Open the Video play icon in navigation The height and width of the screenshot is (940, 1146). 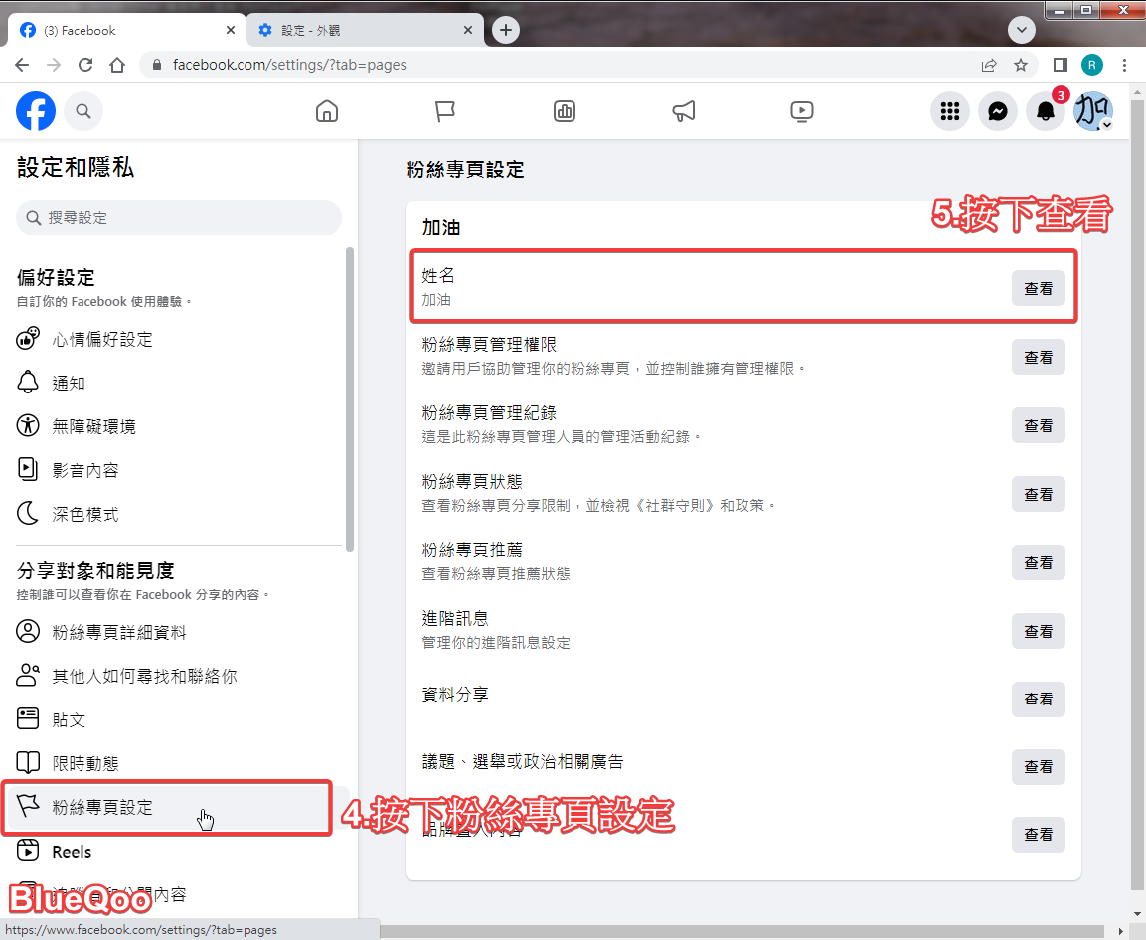[x=802, y=111]
